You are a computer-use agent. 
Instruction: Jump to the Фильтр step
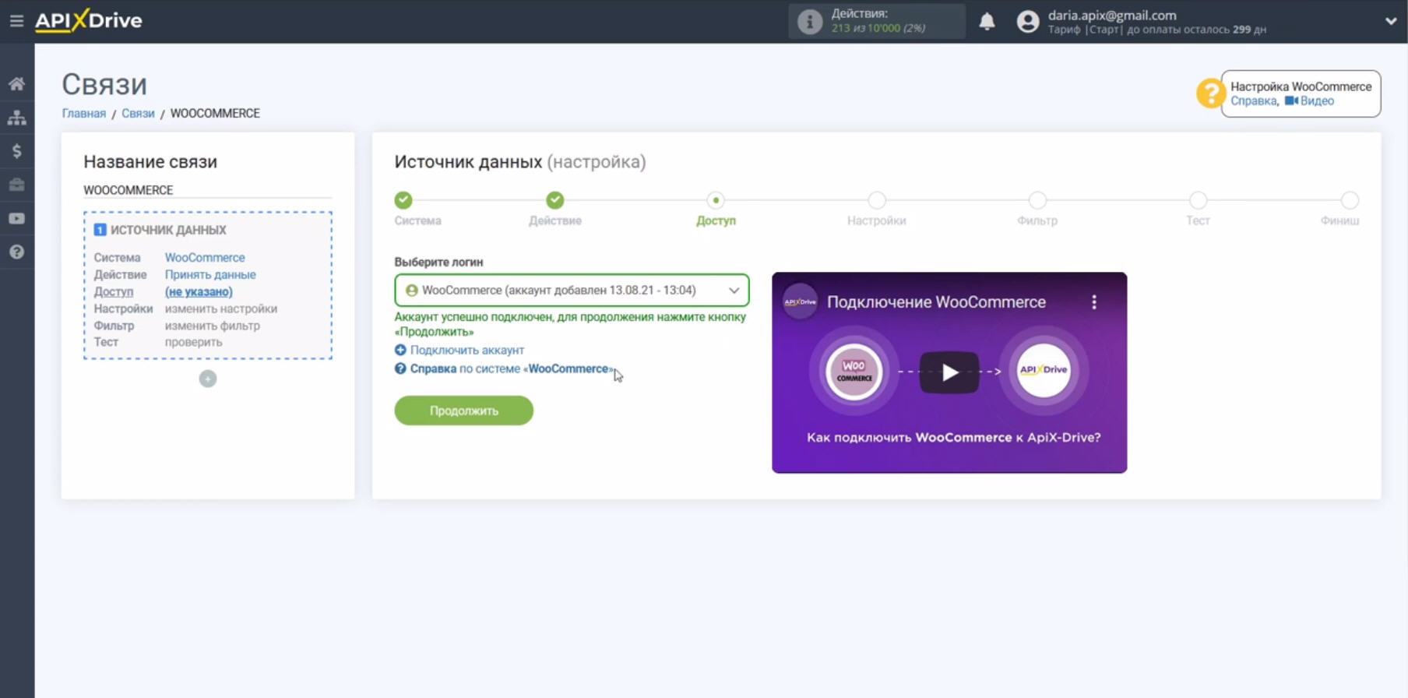(x=1037, y=201)
